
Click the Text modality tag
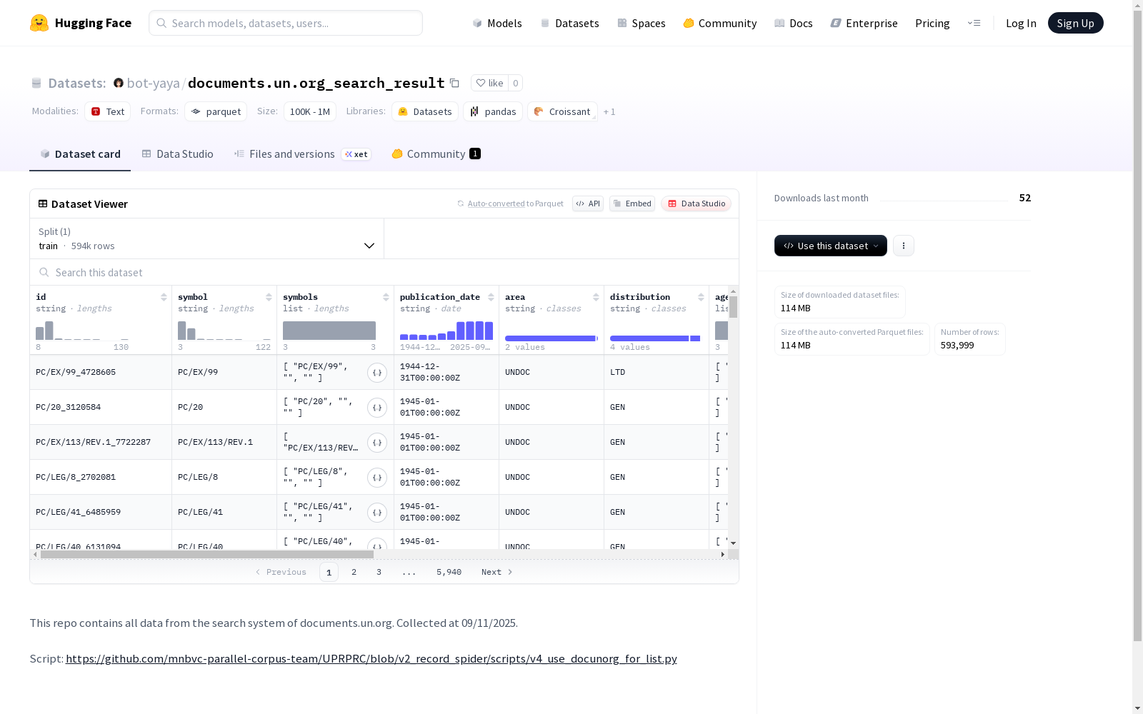tap(108, 111)
